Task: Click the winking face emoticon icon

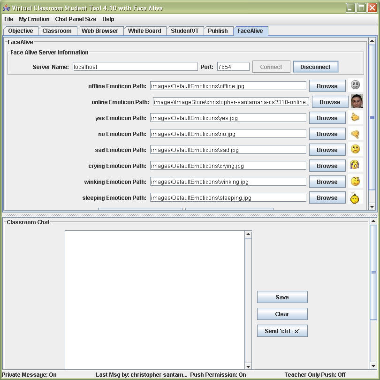Action: (355, 182)
